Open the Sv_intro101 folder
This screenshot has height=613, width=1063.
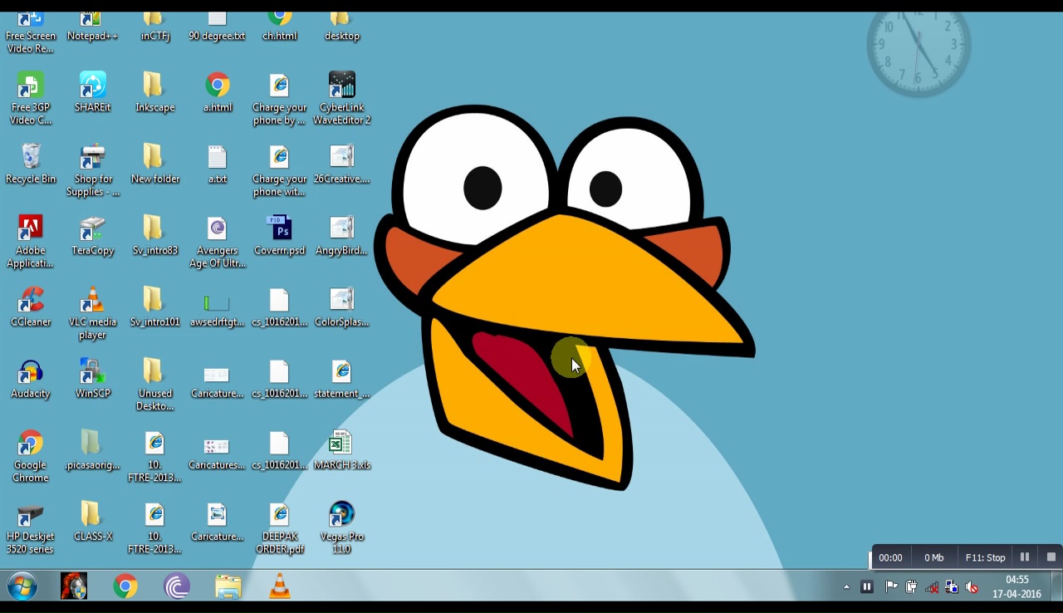154,306
